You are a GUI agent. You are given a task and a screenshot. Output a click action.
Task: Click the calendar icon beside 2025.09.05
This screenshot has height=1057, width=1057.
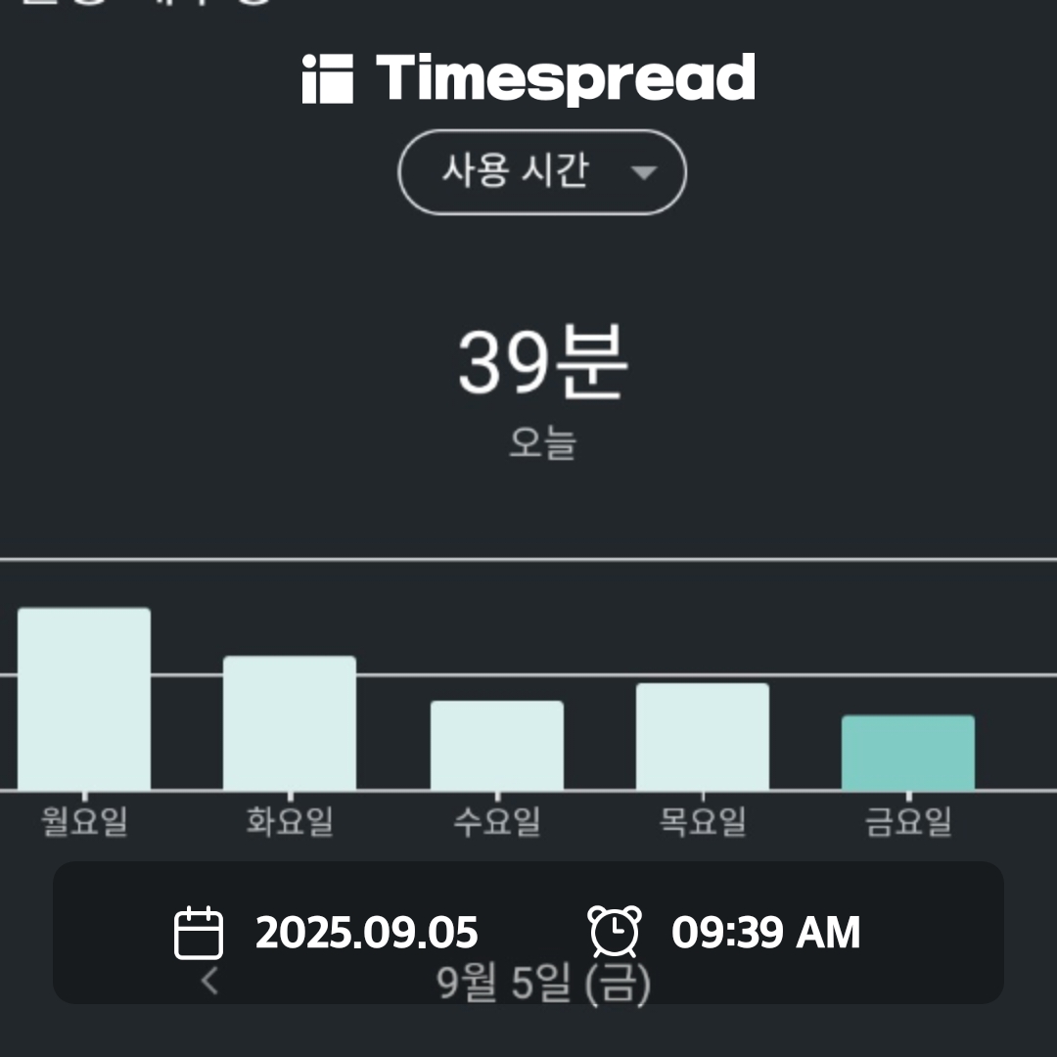(198, 933)
